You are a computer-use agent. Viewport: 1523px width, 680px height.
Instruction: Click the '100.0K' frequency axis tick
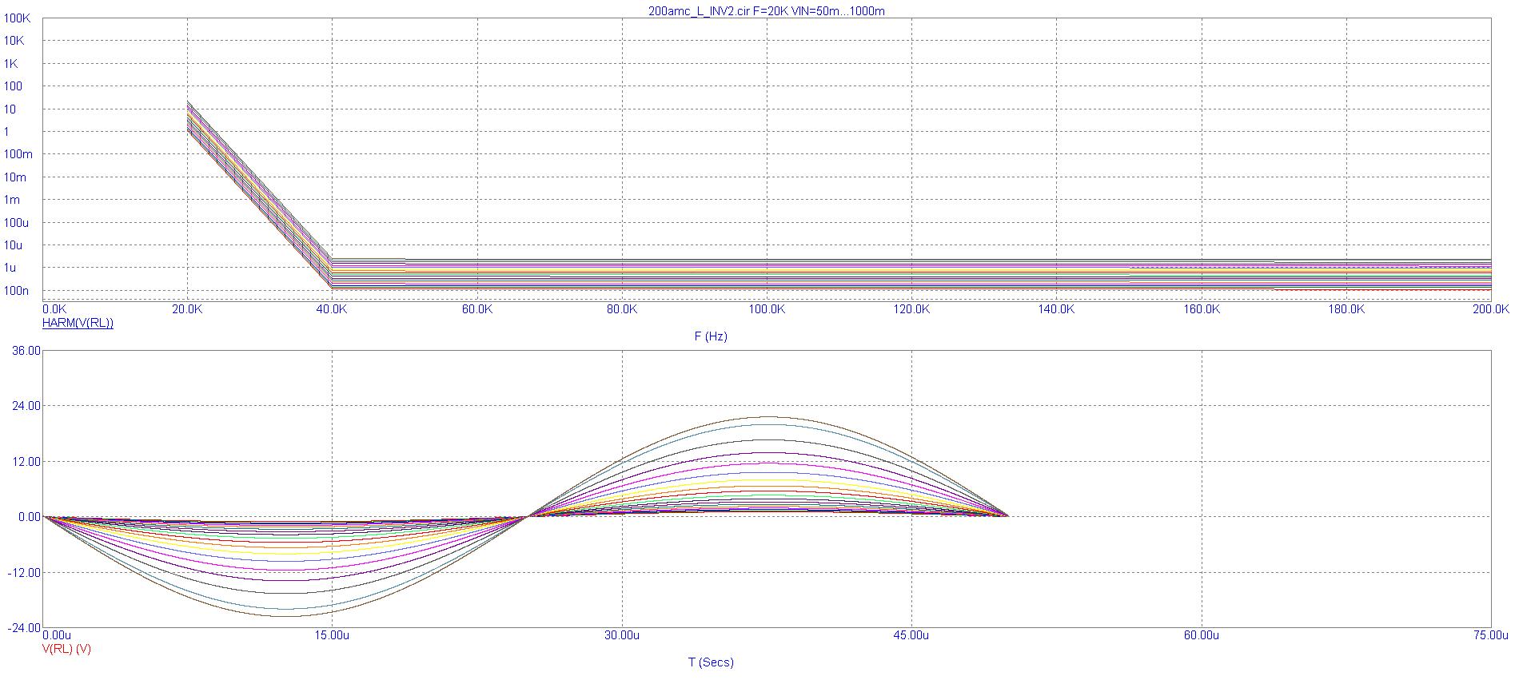tap(767, 308)
